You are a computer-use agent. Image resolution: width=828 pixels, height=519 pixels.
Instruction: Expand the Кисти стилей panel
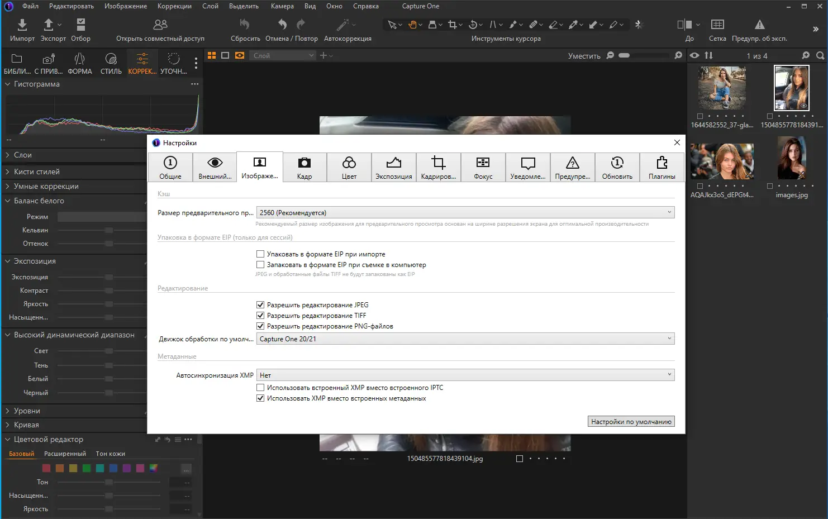(x=8, y=172)
